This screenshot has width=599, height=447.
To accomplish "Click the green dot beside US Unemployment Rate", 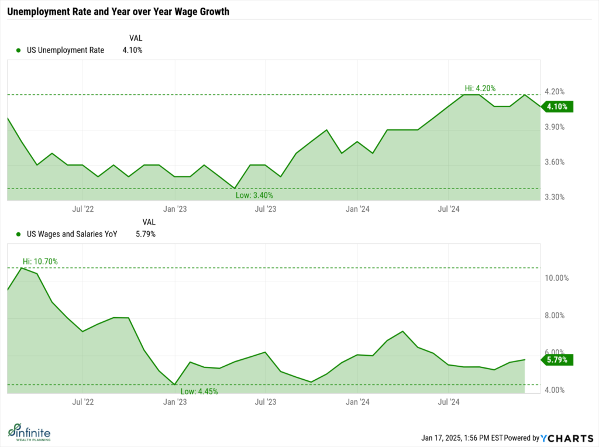I will (19, 50).
